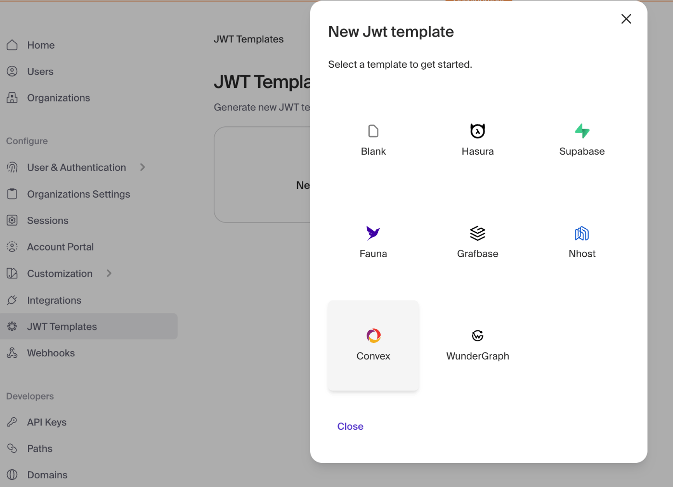The width and height of the screenshot is (673, 487).
Task: Click the API Keys key icon
Action: [x=12, y=422]
